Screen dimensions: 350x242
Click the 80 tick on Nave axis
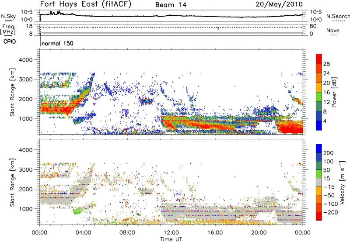pyautogui.click(x=313, y=26)
